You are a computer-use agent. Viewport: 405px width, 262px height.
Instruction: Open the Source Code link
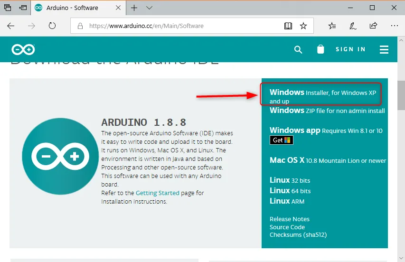[287, 227]
